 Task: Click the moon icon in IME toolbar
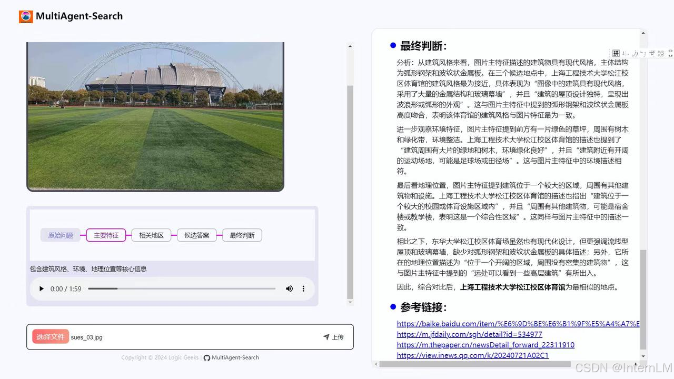click(x=635, y=53)
